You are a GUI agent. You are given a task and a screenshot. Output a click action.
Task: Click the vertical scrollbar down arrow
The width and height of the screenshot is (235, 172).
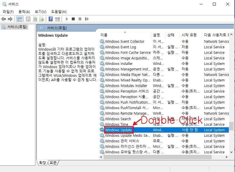tap(231, 152)
